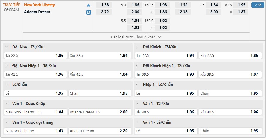Image resolution: width=266 pixels, height=138 pixels.
Task: Select Tài 40.5 in Ván 1 - Tài/Xỉu
Action: [166, 112]
